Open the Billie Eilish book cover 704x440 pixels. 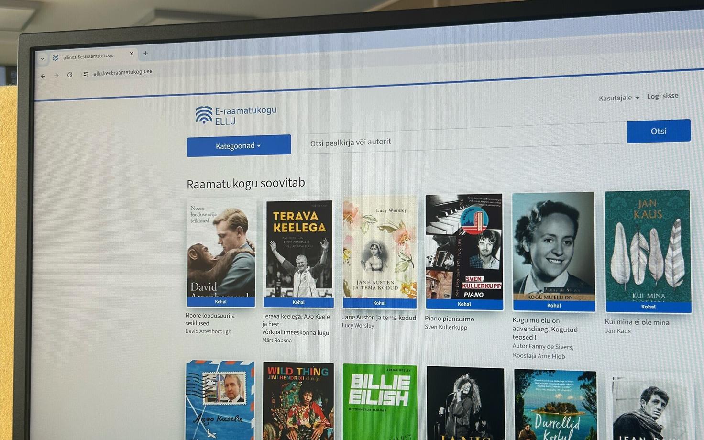coord(380,402)
